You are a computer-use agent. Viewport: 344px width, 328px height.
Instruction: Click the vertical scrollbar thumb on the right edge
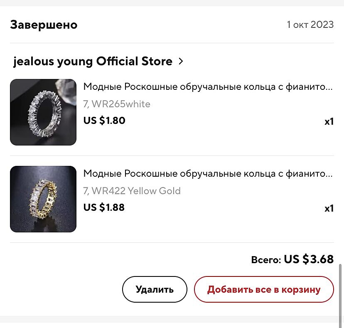tap(342, 287)
